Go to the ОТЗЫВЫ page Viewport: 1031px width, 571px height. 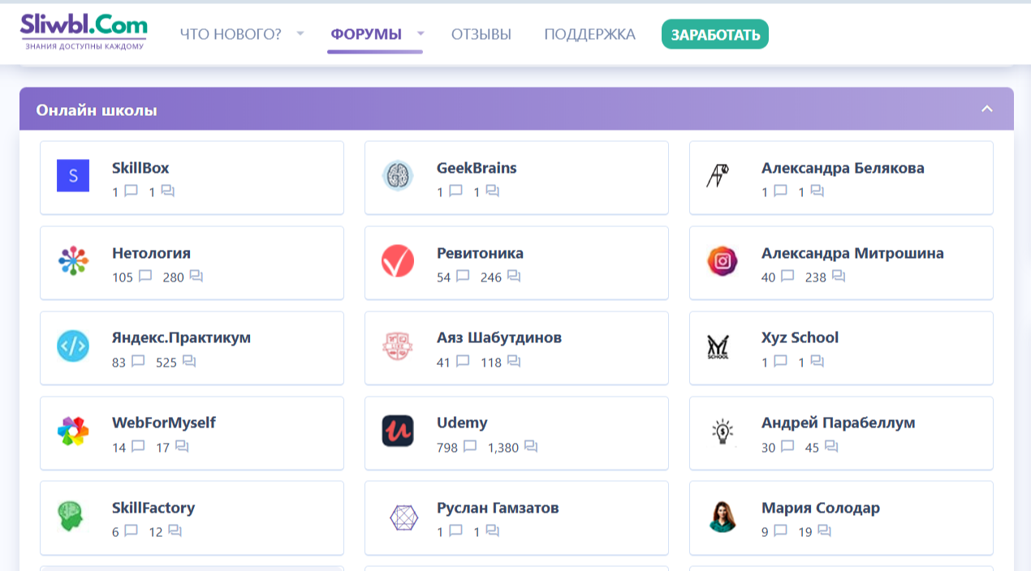[x=481, y=34]
